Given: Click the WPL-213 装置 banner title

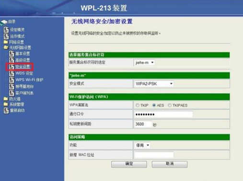Looking at the screenshot, I should [x=104, y=8].
